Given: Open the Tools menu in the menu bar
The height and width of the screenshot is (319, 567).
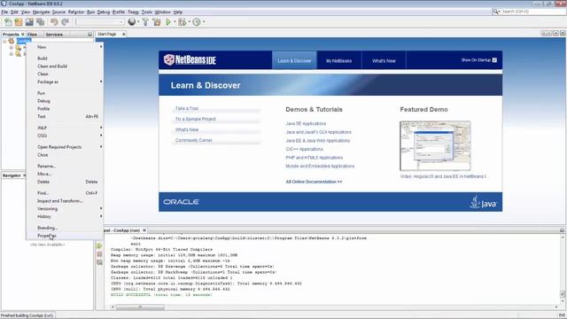Looking at the screenshot, I should click(x=146, y=12).
